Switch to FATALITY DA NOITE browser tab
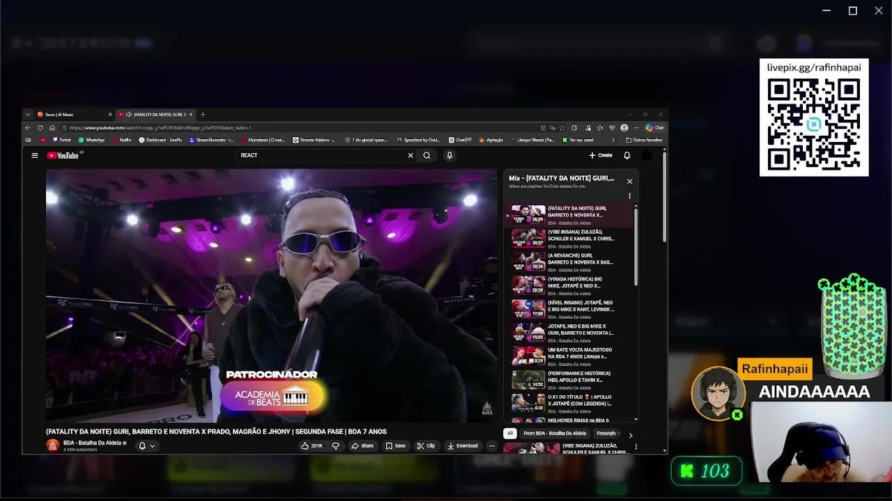Viewport: 892px width, 501px height. coord(156,114)
